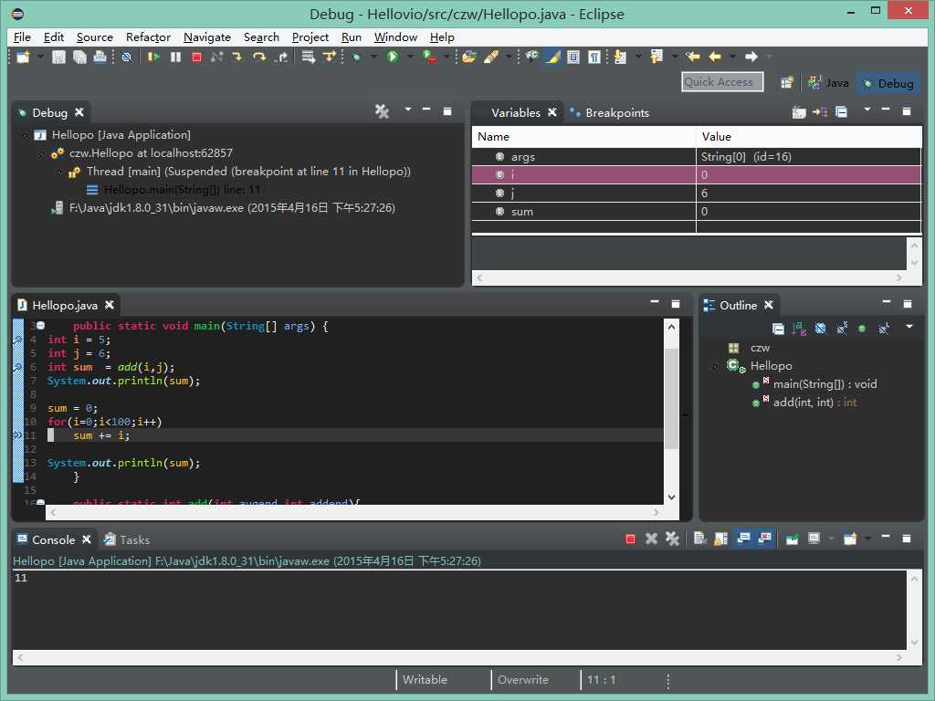The image size is (935, 701).
Task: Toggle Show Type Names in Variables view
Action: pos(798,112)
